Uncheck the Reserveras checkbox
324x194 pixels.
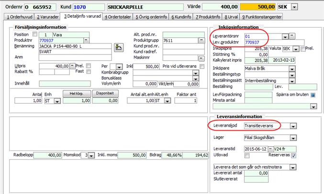click(293, 155)
